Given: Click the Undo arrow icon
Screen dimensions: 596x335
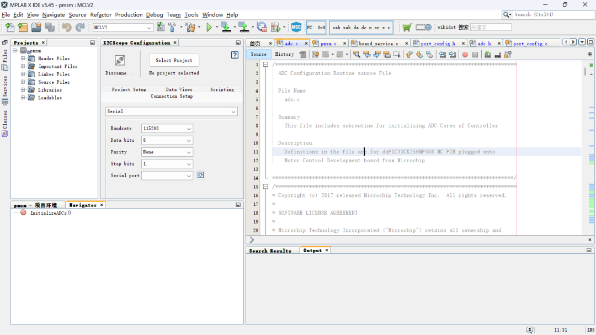Looking at the screenshot, I should (x=67, y=28).
